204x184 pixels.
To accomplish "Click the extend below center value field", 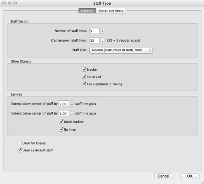I will (x=64, y=113).
